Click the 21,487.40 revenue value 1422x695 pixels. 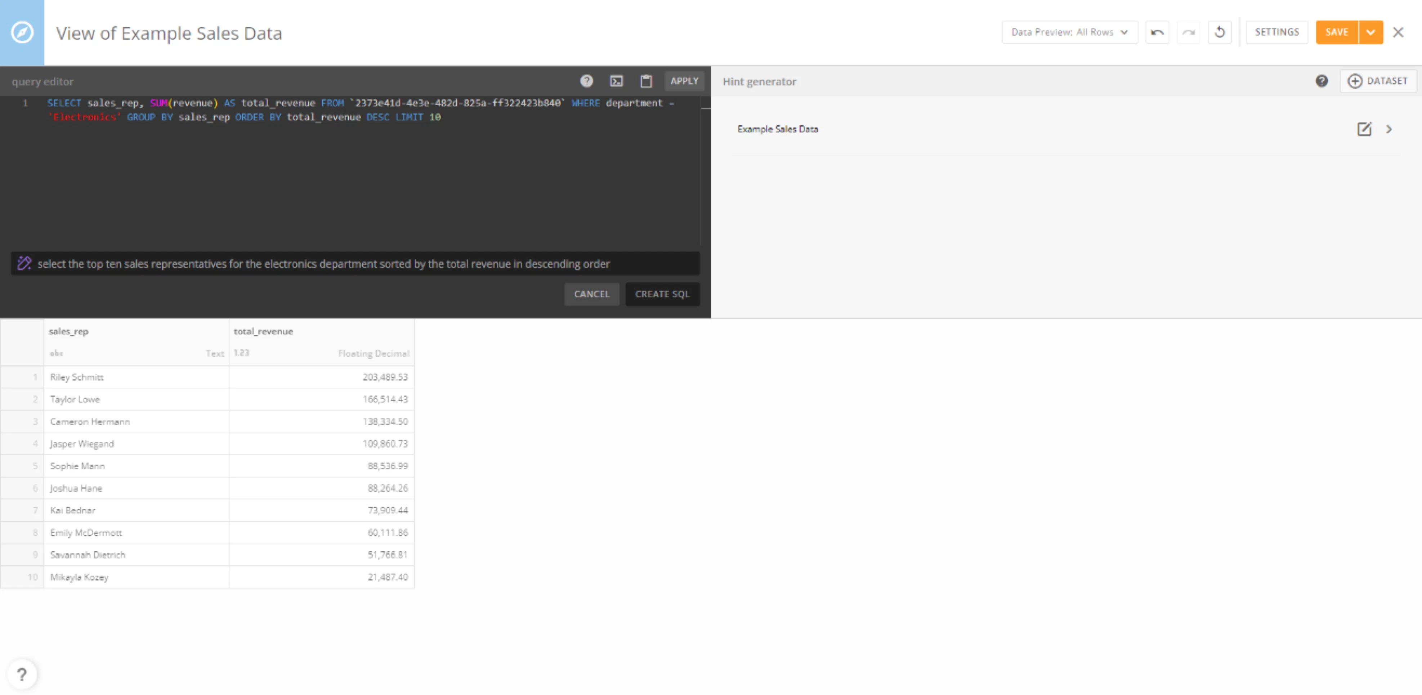pyautogui.click(x=388, y=577)
